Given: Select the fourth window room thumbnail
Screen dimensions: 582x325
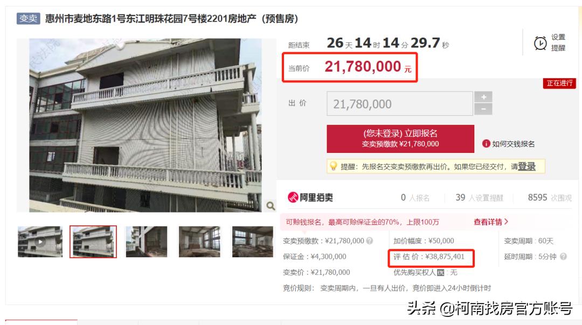Looking at the screenshot, I should 199,242.
